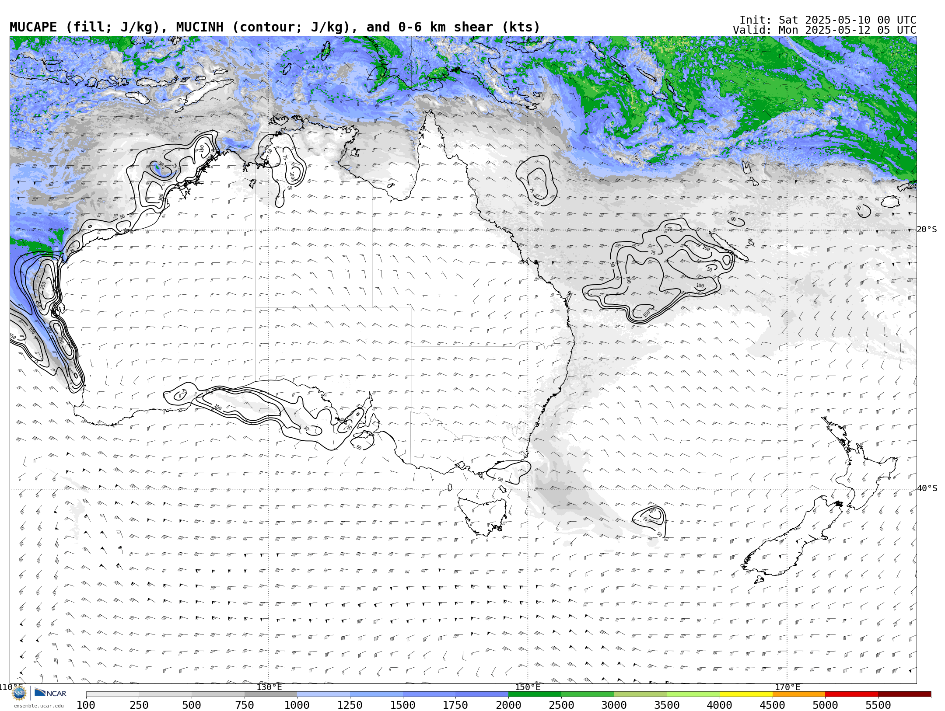The height and width of the screenshot is (711, 945).
Task: Click the dark green color bar segment at 2000
Action: pos(535,694)
